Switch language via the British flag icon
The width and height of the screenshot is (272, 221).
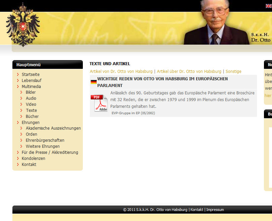tap(269, 6)
